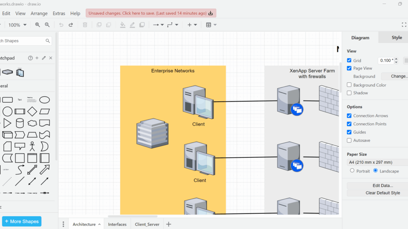The height and width of the screenshot is (229, 408).
Task: Click the Zoom In magnifier icon
Action: pos(37,25)
